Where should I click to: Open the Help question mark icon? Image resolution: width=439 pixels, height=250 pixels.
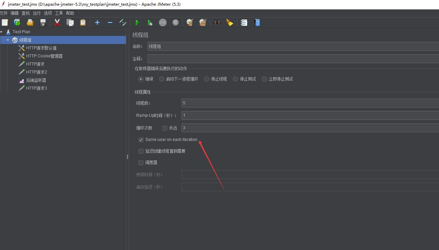[x=257, y=22]
